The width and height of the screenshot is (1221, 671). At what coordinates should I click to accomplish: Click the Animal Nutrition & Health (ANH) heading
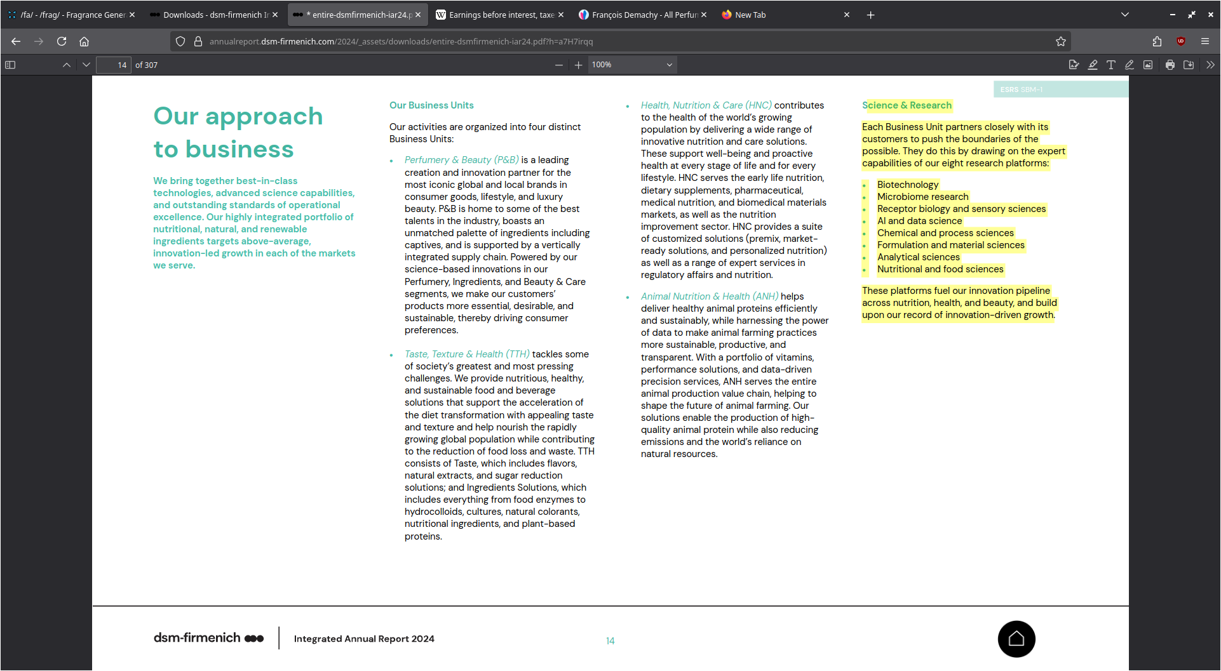coord(710,296)
